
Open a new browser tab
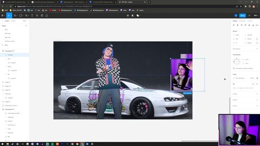149,2
